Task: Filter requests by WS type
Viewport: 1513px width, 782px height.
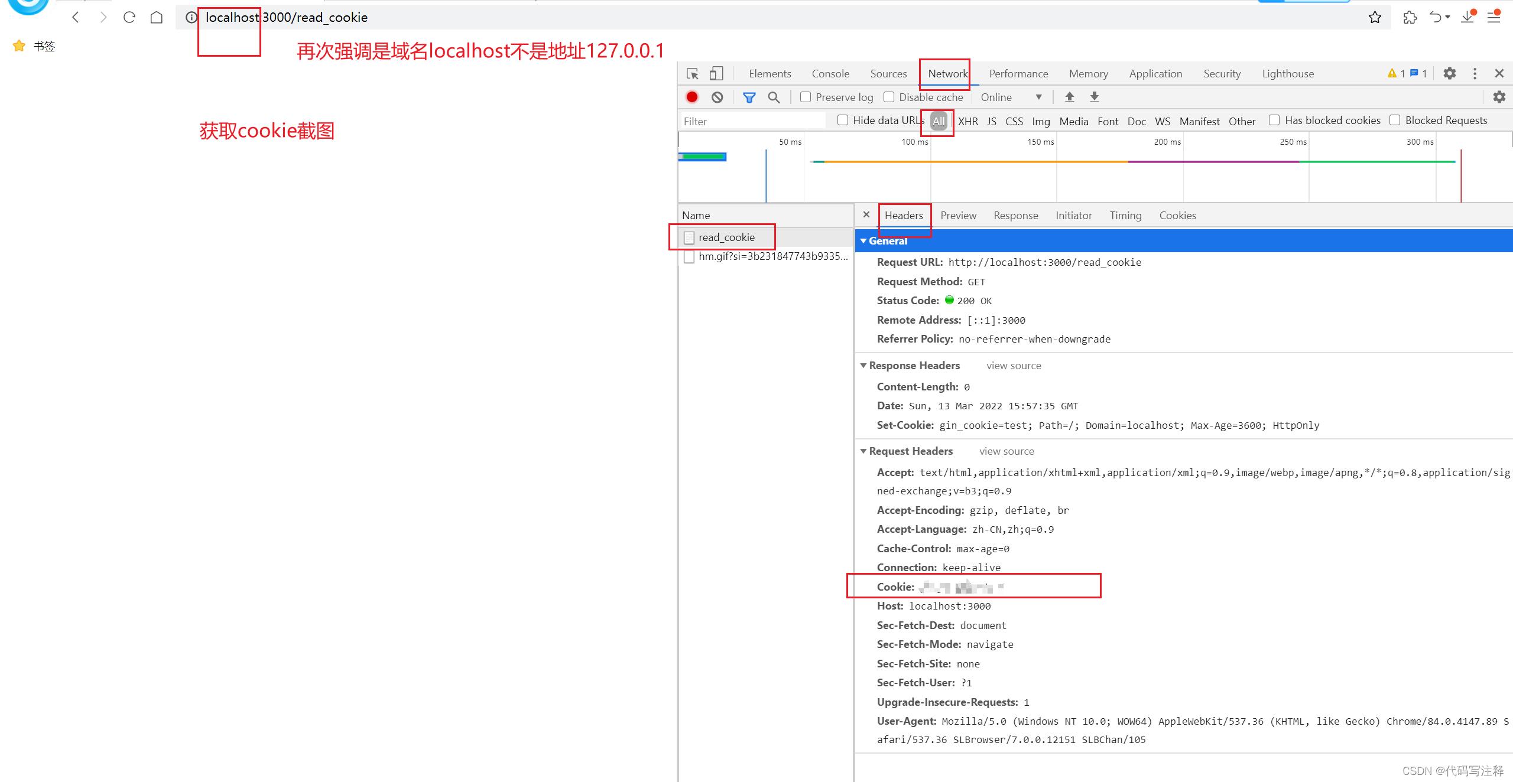Action: coord(1162,121)
